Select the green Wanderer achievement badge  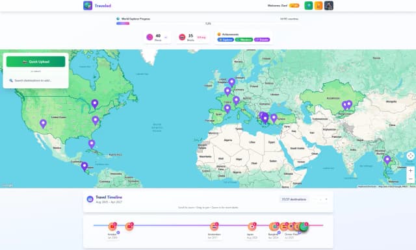click(244, 40)
